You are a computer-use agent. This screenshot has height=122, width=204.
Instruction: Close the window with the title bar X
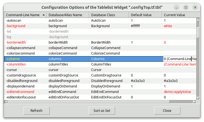pos(195,7)
